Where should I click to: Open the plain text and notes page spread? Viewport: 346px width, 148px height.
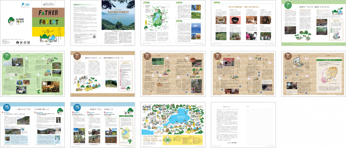[x=243, y=125]
